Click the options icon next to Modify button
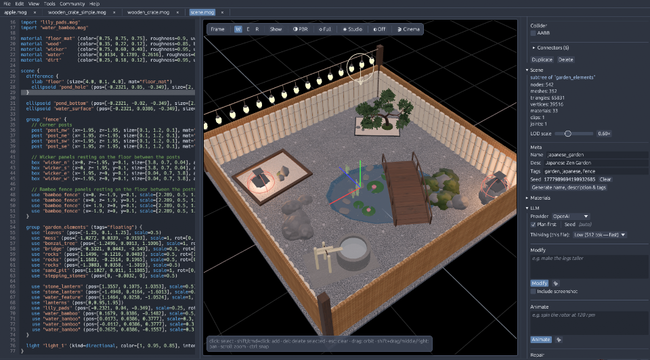 point(556,284)
